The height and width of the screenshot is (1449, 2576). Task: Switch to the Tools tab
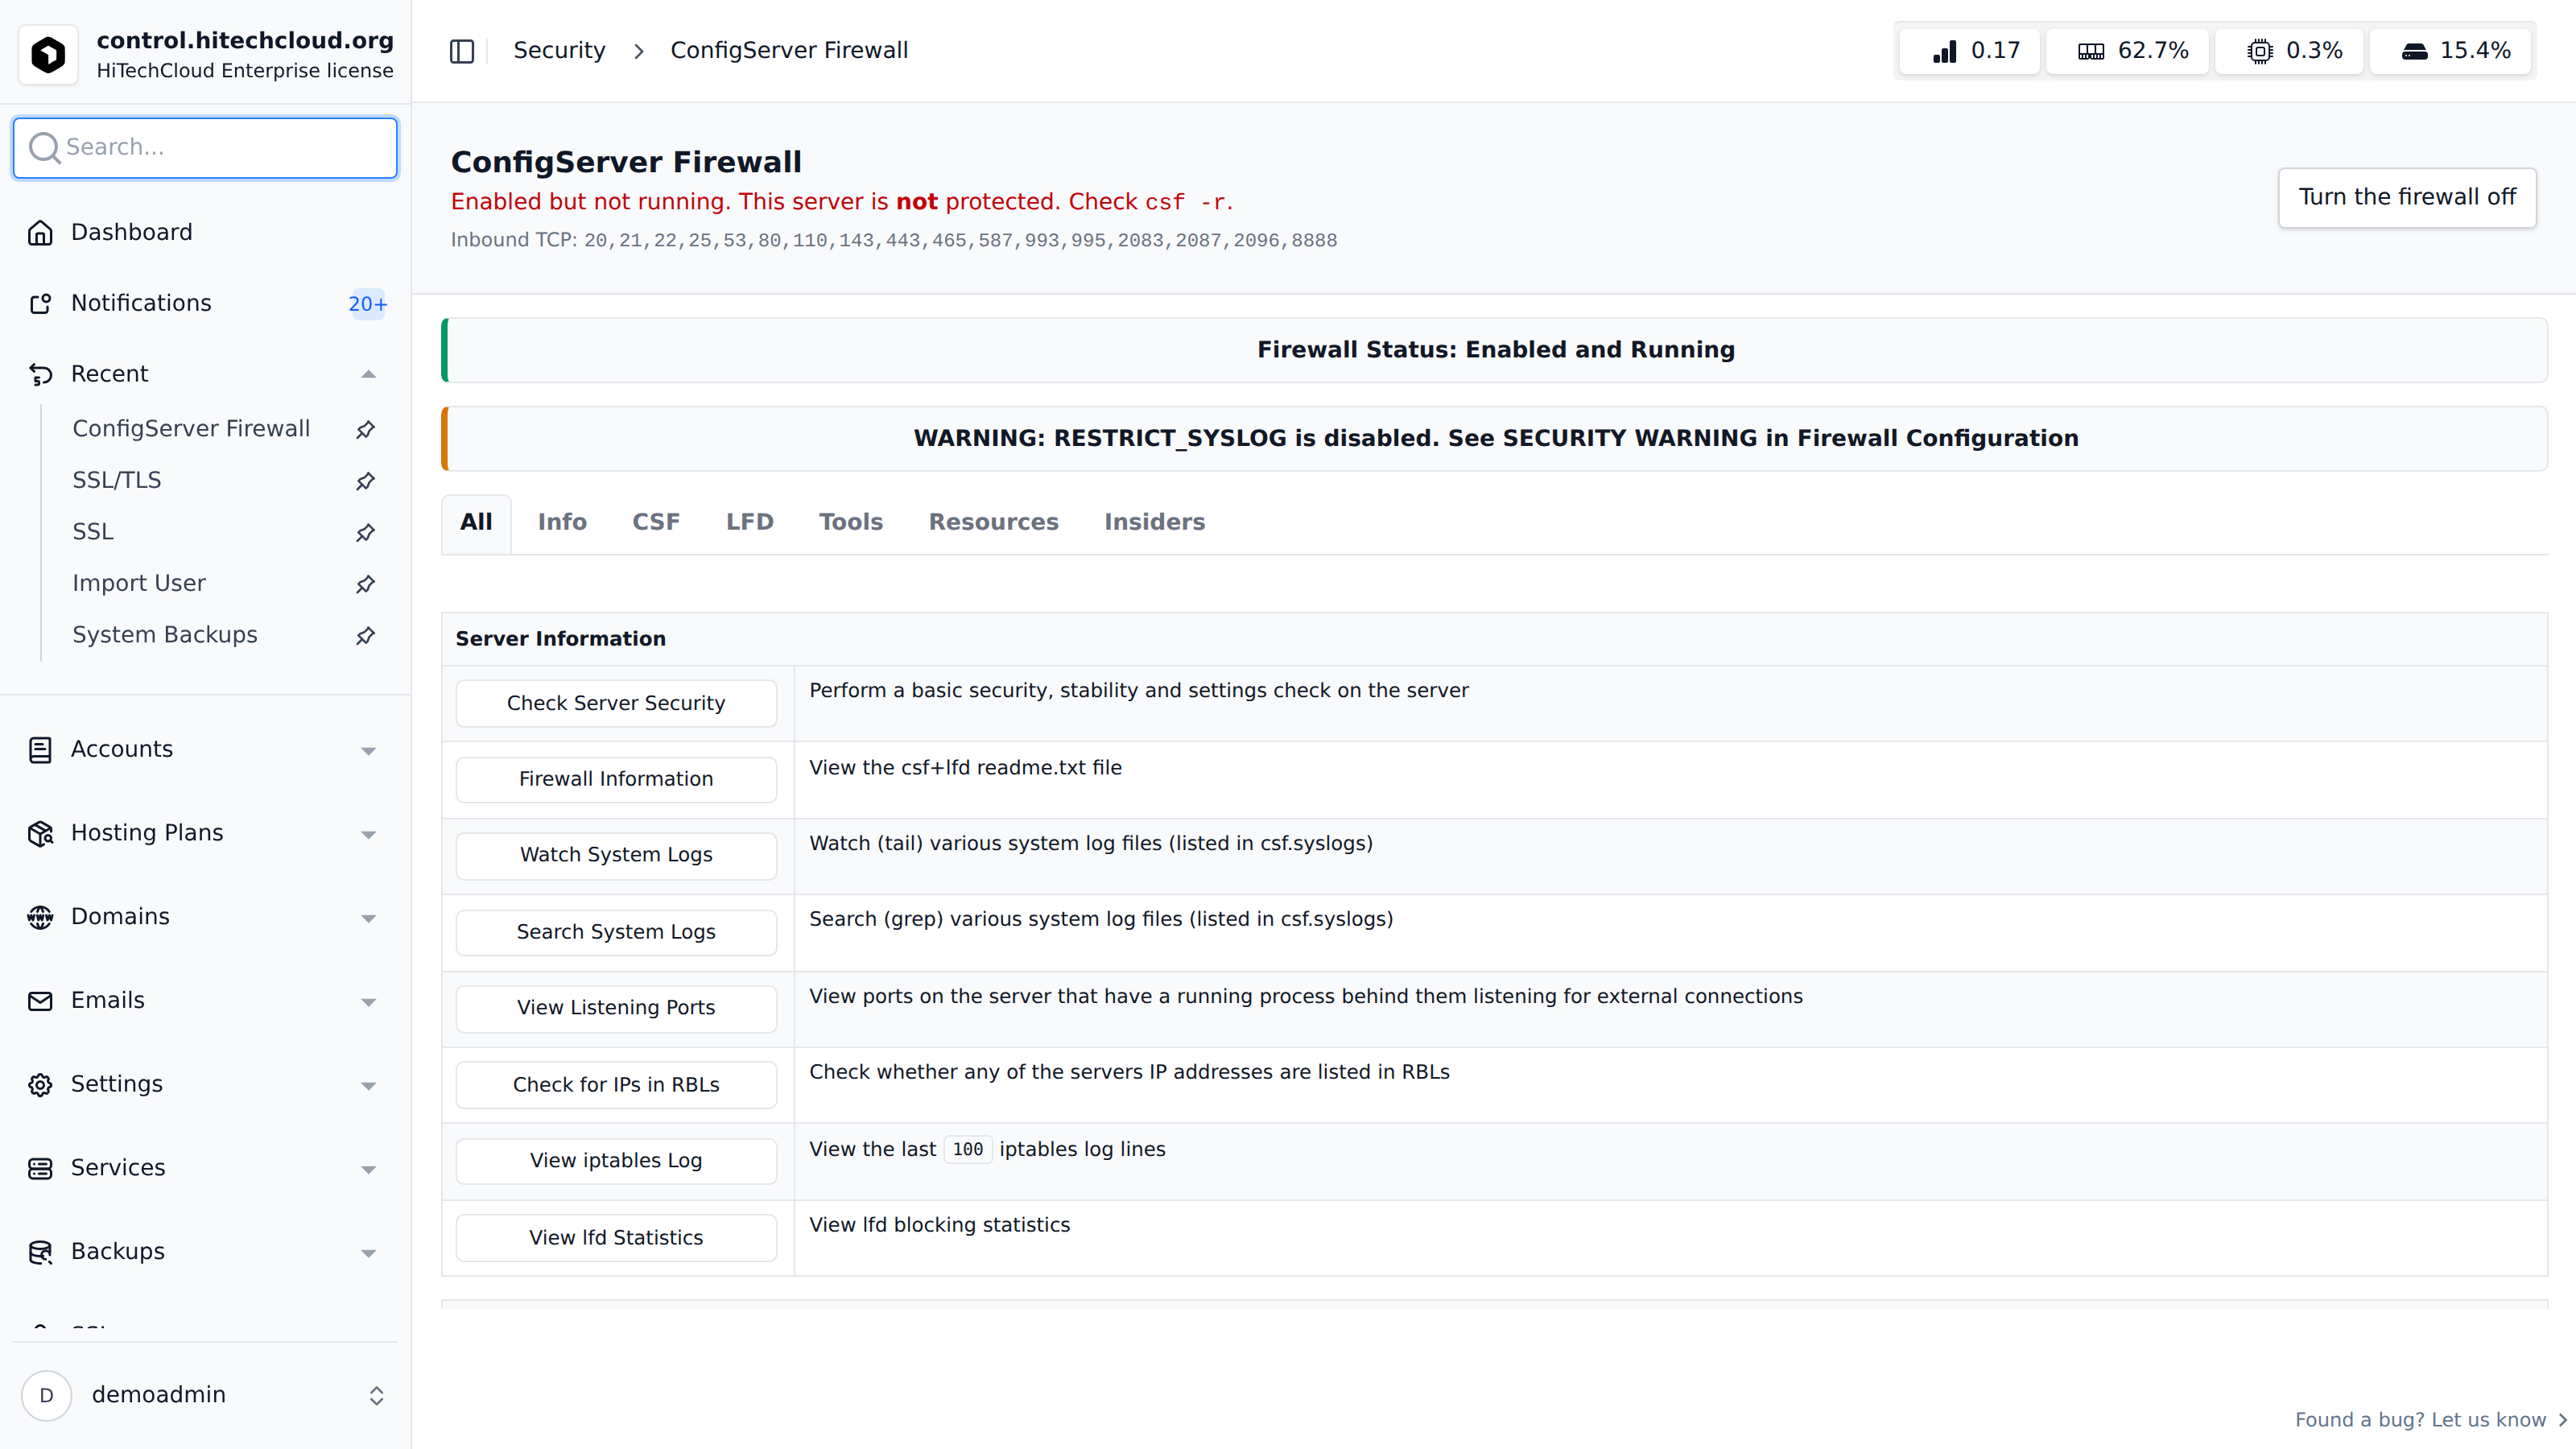(851, 522)
